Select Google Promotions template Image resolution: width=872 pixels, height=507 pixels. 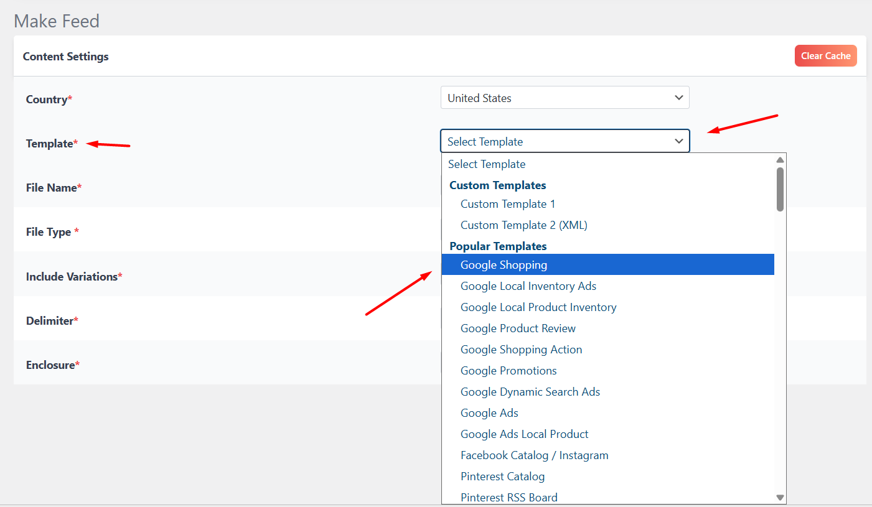pos(607,371)
